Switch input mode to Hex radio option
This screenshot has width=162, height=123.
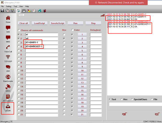point(122,99)
